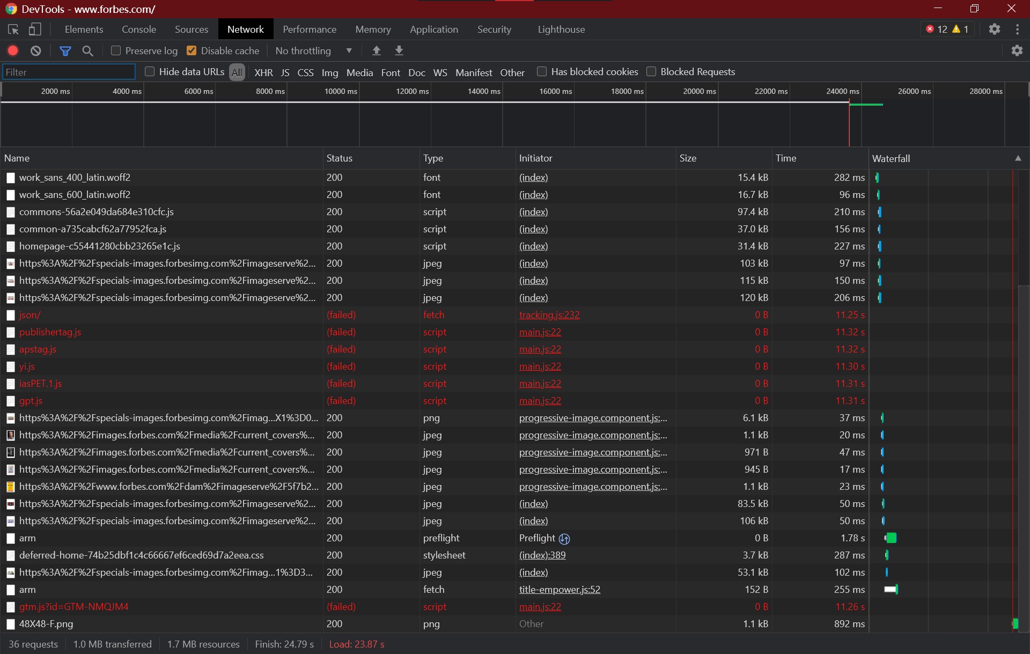The width and height of the screenshot is (1030, 654).
Task: Click main.js:22 link in gtm.js row
Action: coord(540,607)
